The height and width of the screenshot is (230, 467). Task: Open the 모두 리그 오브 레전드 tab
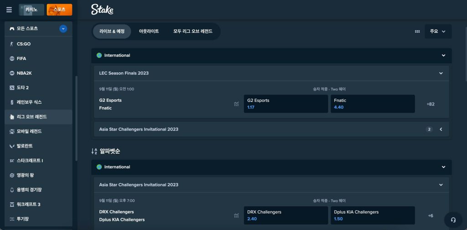click(193, 31)
